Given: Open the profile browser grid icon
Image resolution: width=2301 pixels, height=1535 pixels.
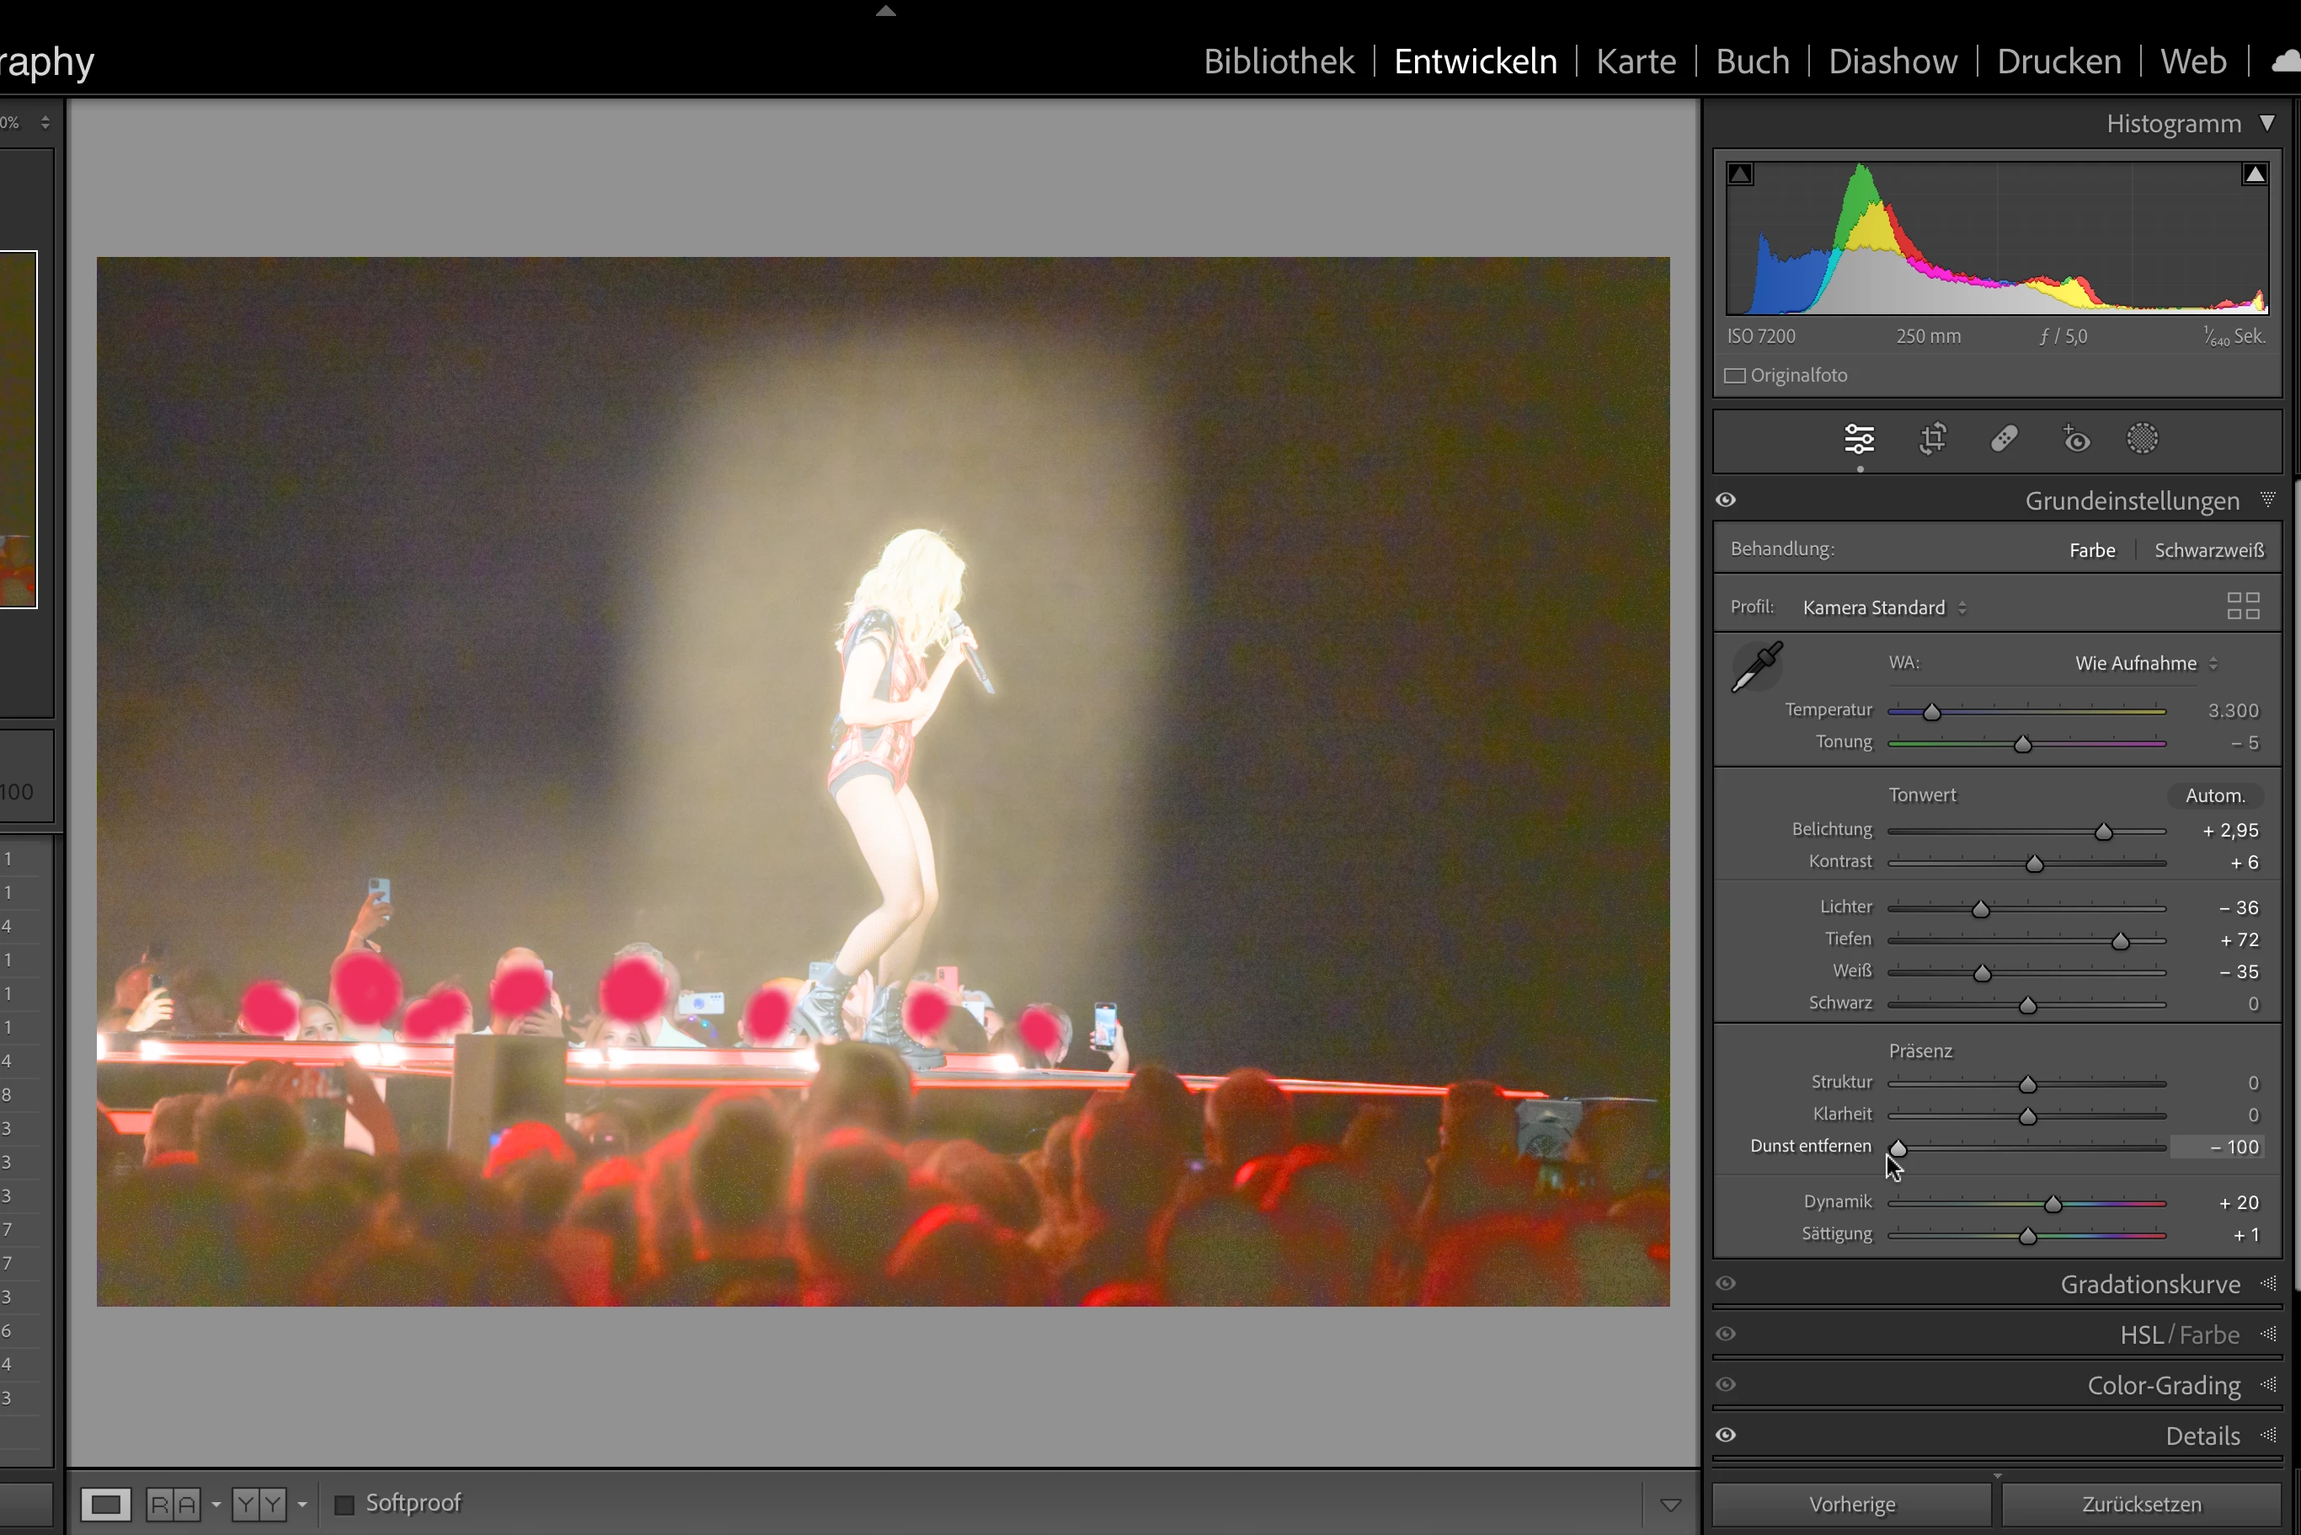Looking at the screenshot, I should pos(2242,606).
